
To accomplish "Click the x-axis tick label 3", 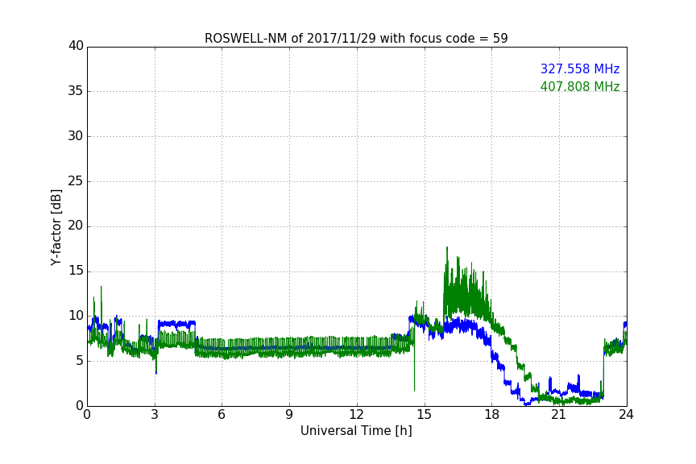I will click(x=155, y=415).
